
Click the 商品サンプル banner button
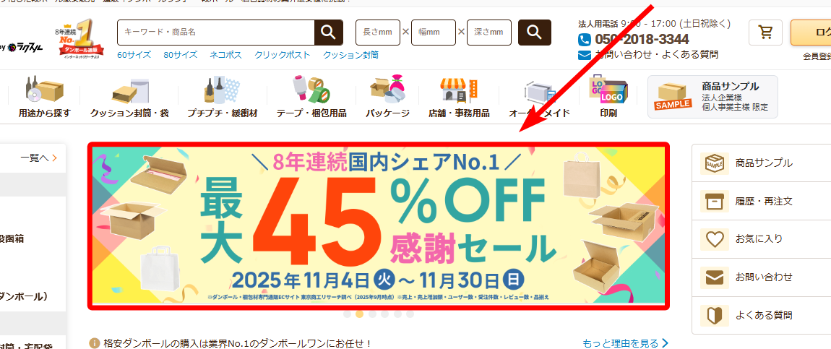(x=712, y=97)
